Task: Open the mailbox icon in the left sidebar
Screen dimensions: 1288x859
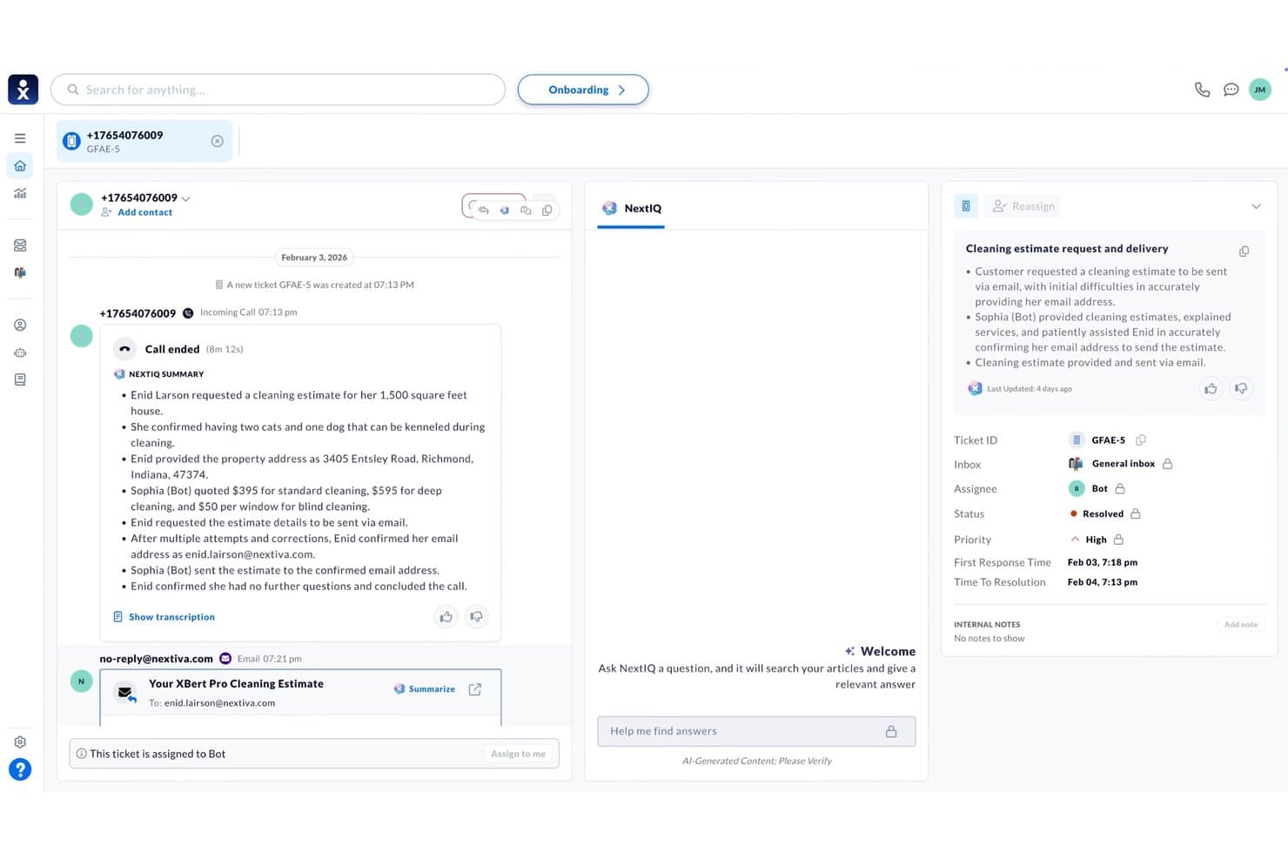Action: click(20, 272)
